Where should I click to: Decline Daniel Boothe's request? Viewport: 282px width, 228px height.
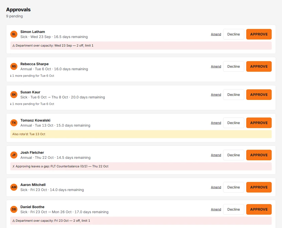233,209
